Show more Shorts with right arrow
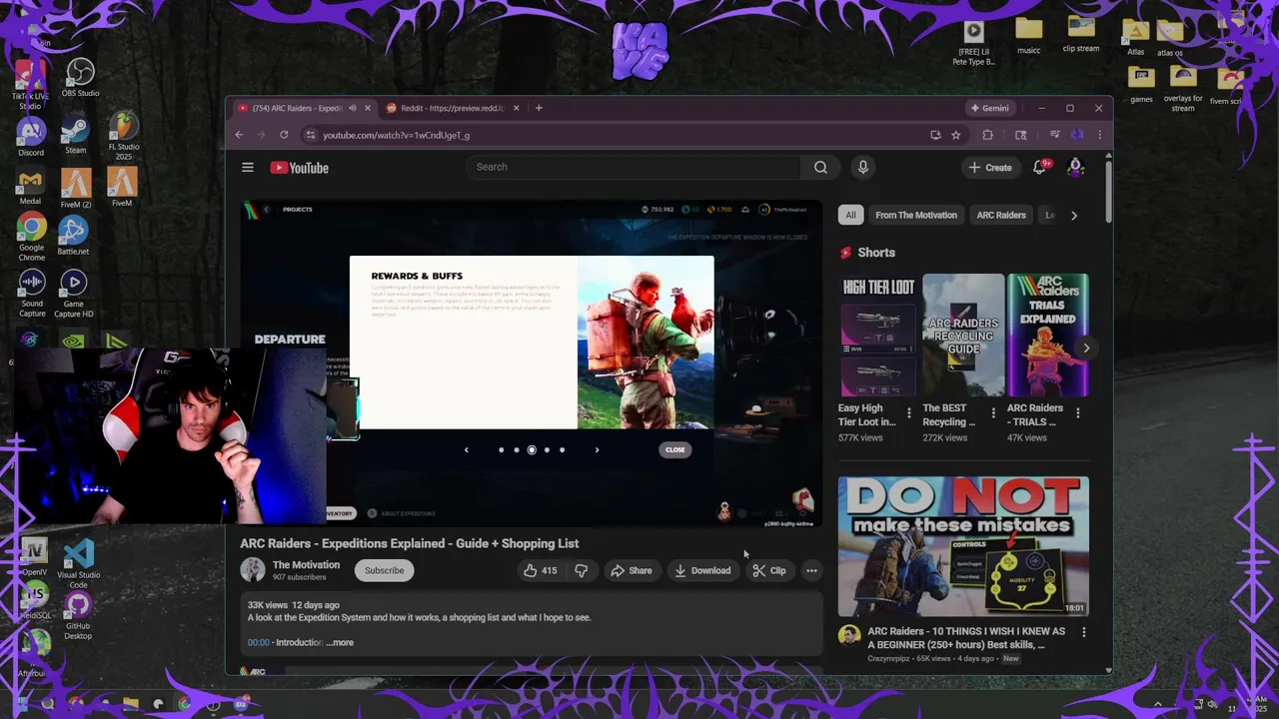This screenshot has width=1279, height=719. point(1086,348)
